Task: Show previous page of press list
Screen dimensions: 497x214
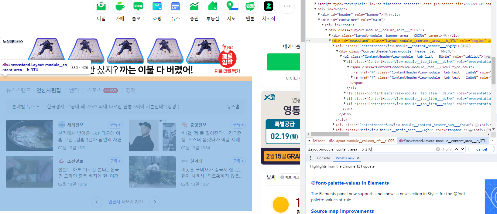Action: [97, 202]
